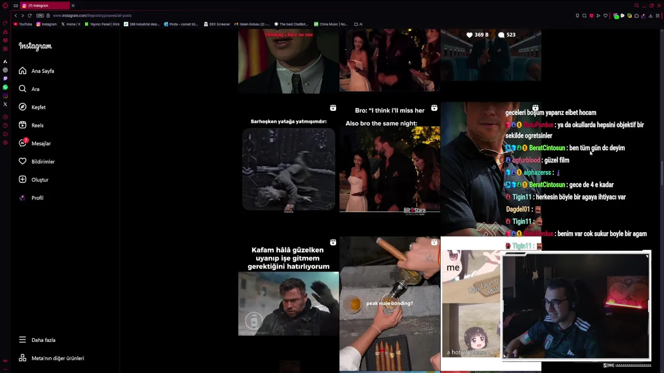The height and width of the screenshot is (373, 664).
Task: Open a new tab with plus button
Action: tap(73, 6)
